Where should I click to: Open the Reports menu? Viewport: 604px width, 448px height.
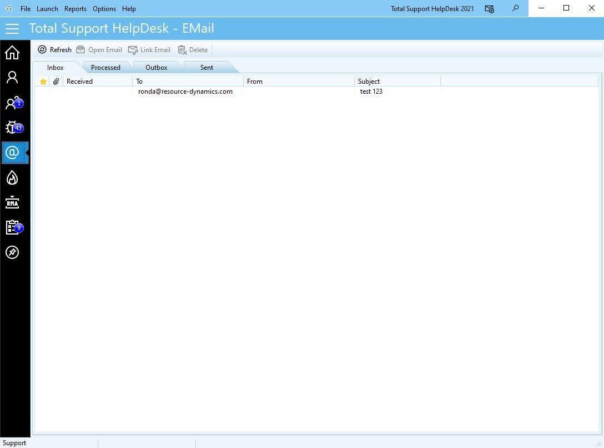pyautogui.click(x=75, y=8)
